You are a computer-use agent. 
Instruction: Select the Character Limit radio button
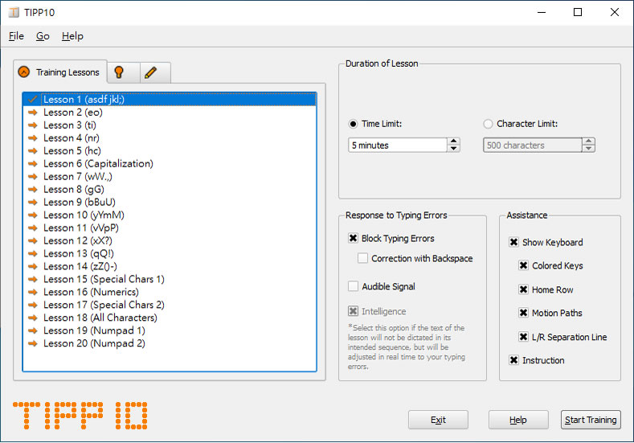coord(488,124)
